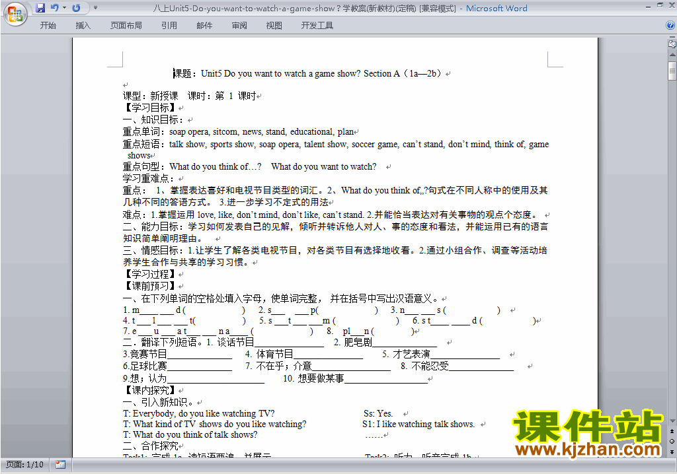This screenshot has width=677, height=474.
Task: Click the title line '课题：Unit5 Do you want to watch'
Action: [x=308, y=73]
